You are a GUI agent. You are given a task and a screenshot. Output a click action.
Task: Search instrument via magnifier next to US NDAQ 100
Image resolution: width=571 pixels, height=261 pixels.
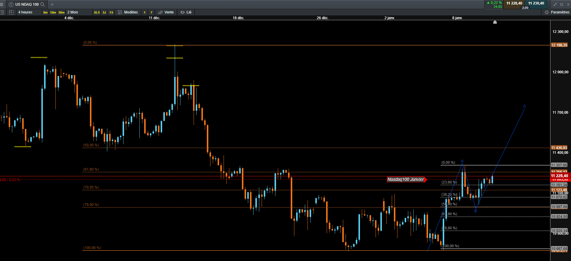pyautogui.click(x=43, y=4)
